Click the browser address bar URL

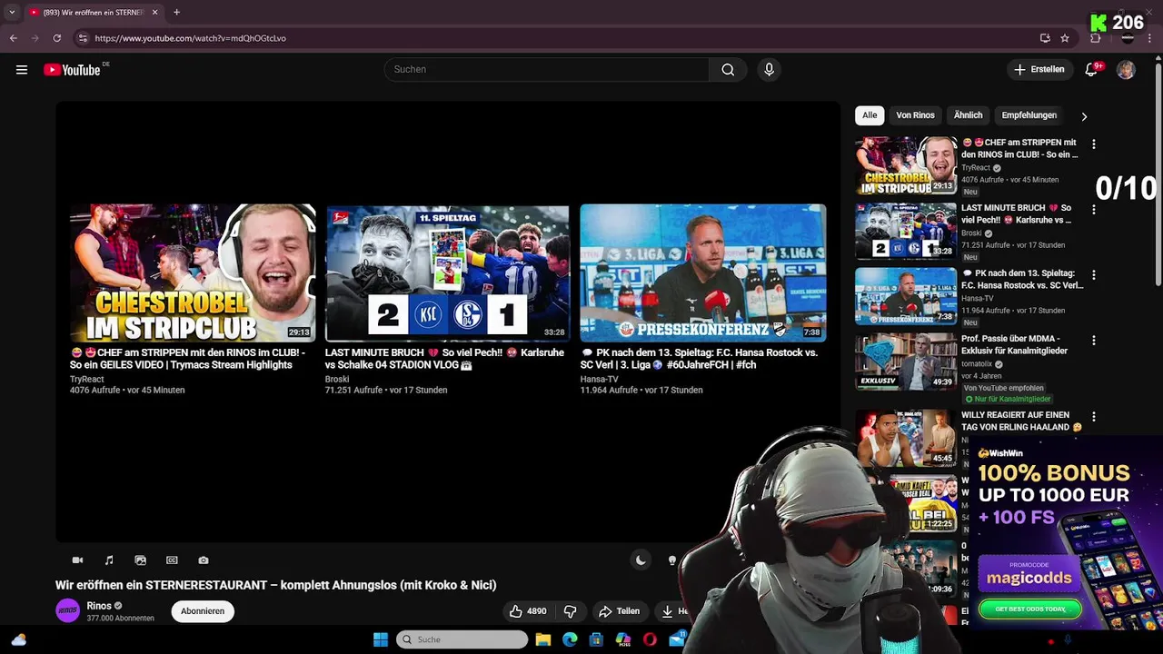click(190, 38)
